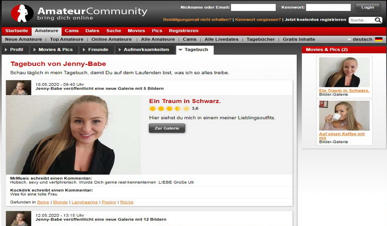Open the Pics menu item
This screenshot has height=226, width=387.
pos(157,31)
